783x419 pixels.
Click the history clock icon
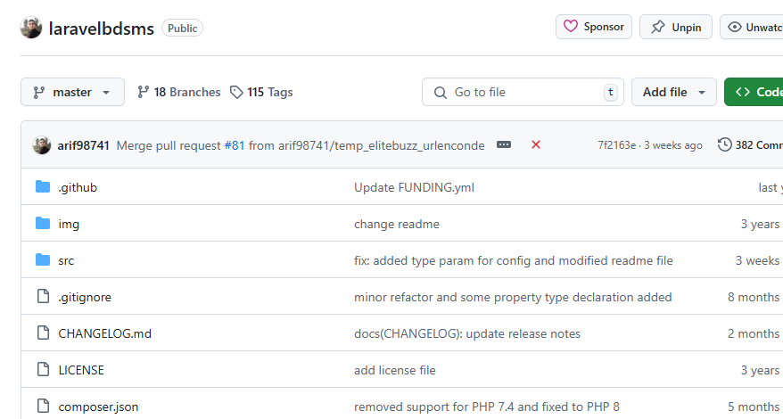click(x=724, y=144)
